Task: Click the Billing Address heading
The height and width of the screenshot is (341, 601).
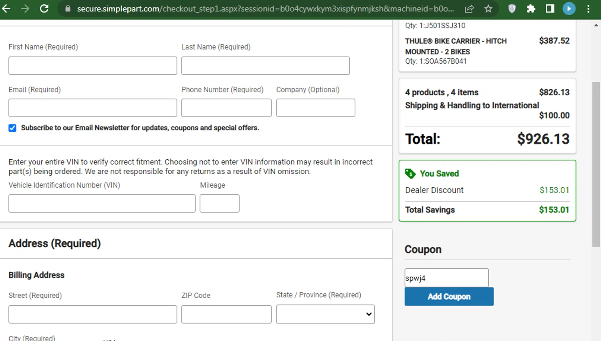Action: pos(36,275)
